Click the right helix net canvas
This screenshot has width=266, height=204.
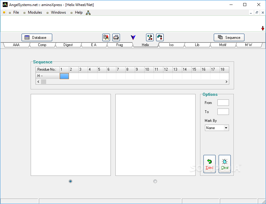(x=155, y=135)
